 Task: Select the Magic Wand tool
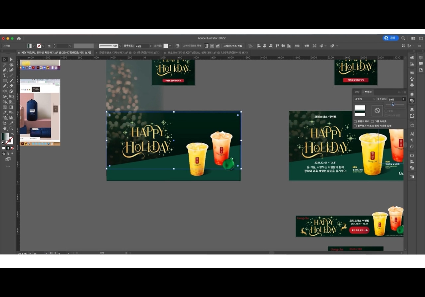[x=5, y=65]
